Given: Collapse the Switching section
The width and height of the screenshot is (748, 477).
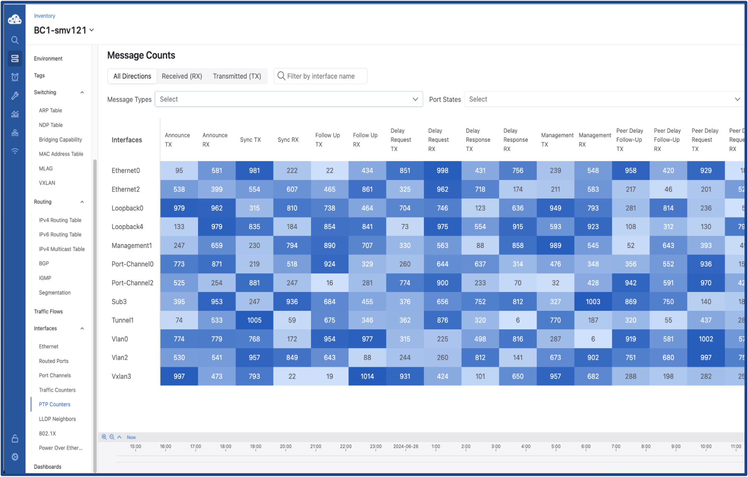Looking at the screenshot, I should point(82,93).
